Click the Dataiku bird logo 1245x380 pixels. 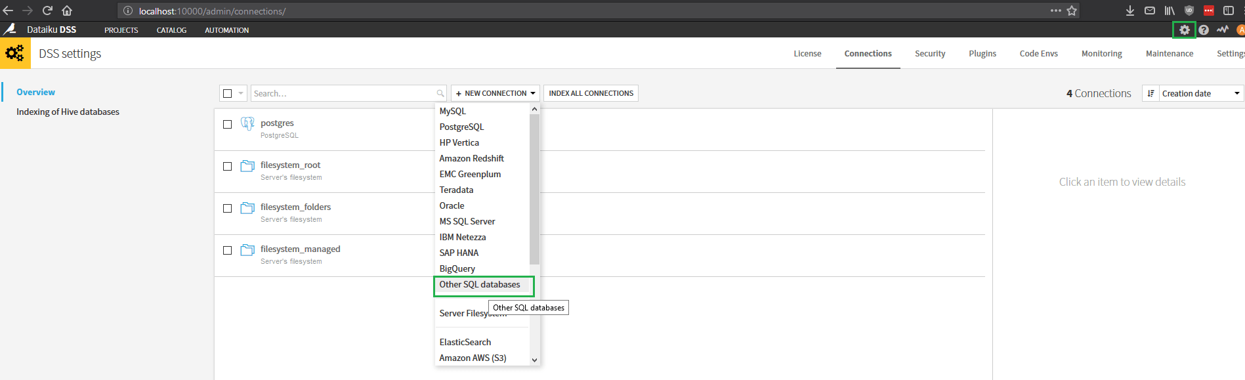tap(10, 30)
